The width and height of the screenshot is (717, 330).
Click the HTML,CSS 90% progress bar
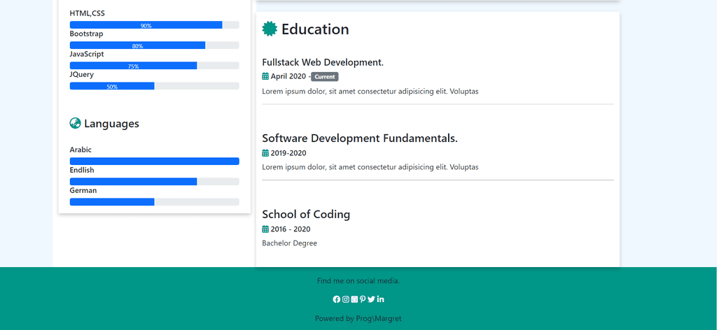point(155,25)
